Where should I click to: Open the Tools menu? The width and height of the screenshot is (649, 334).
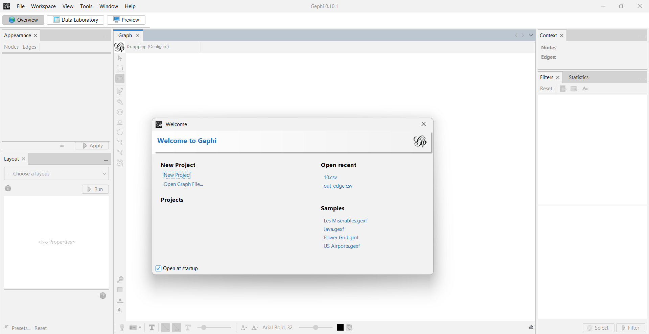point(86,6)
